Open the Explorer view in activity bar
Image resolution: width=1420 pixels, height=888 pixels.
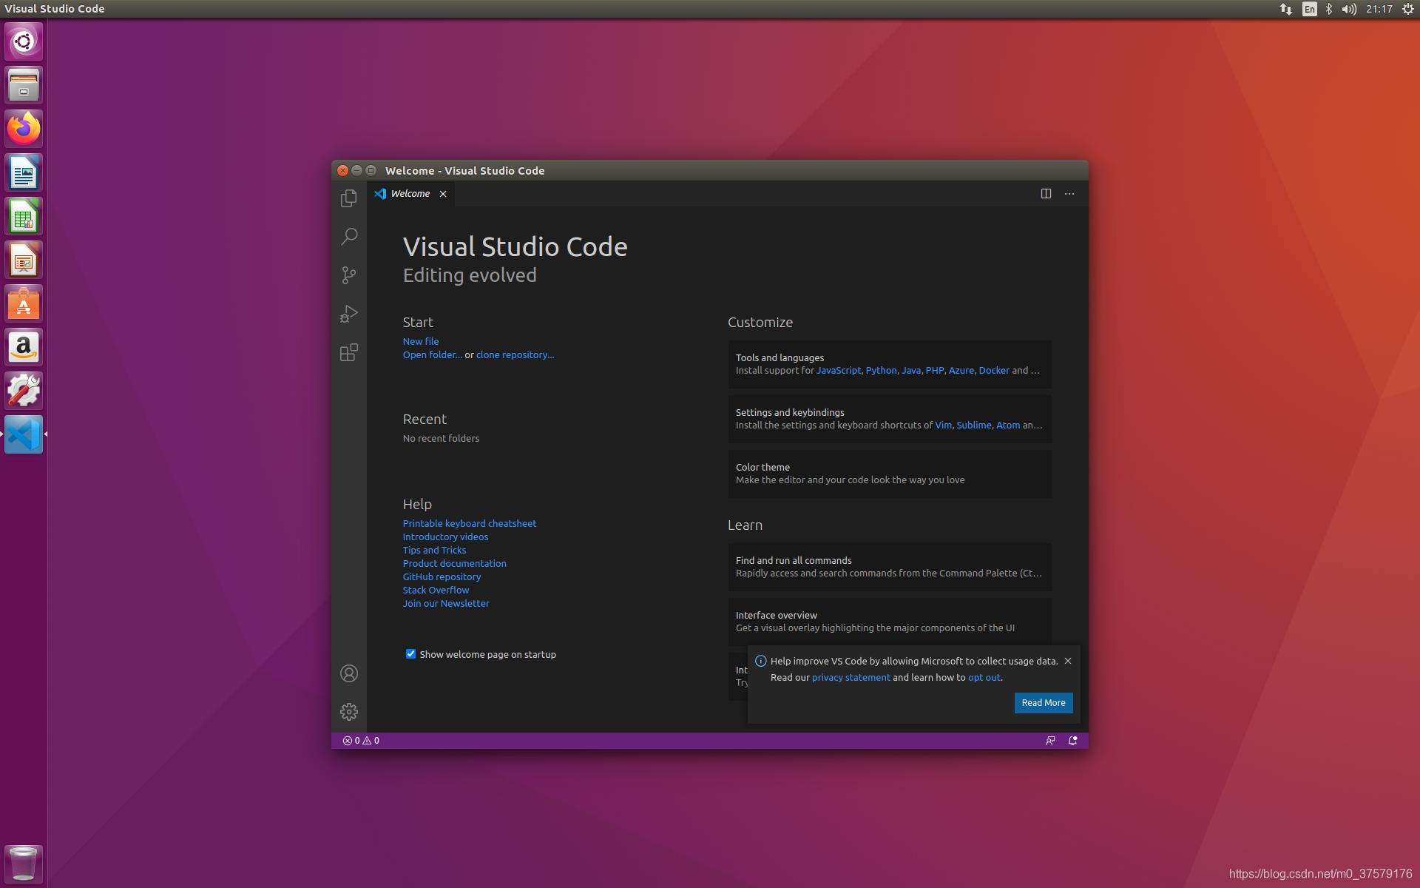pyautogui.click(x=349, y=198)
